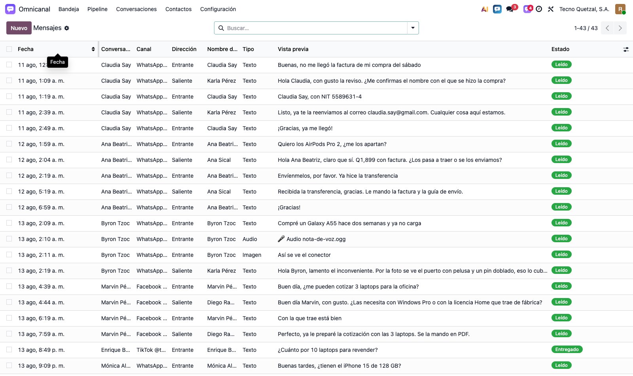The width and height of the screenshot is (633, 376).
Task: Open the Conversaciones menu
Action: [136, 9]
